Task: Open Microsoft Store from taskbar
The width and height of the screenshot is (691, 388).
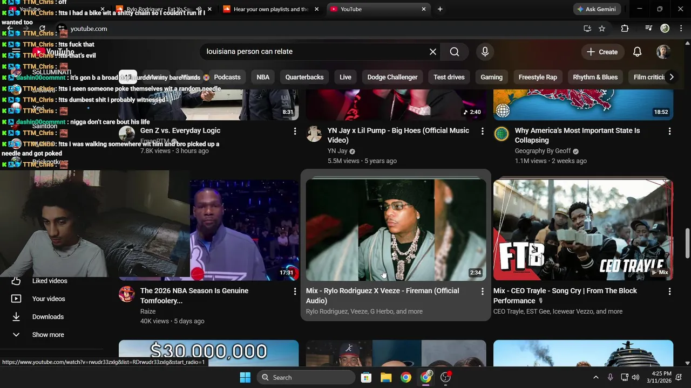Action: 366,377
